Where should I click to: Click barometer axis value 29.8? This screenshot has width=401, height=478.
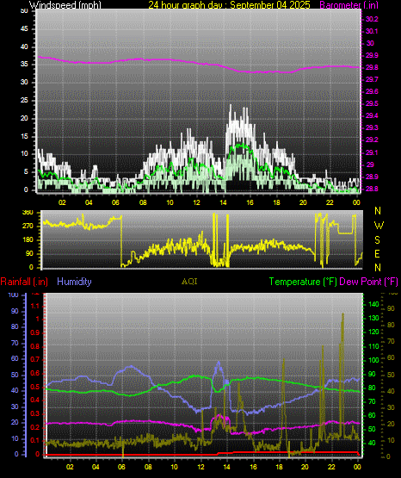pyautogui.click(x=372, y=68)
